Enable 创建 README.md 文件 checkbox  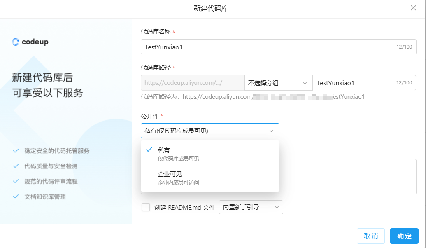click(x=146, y=207)
